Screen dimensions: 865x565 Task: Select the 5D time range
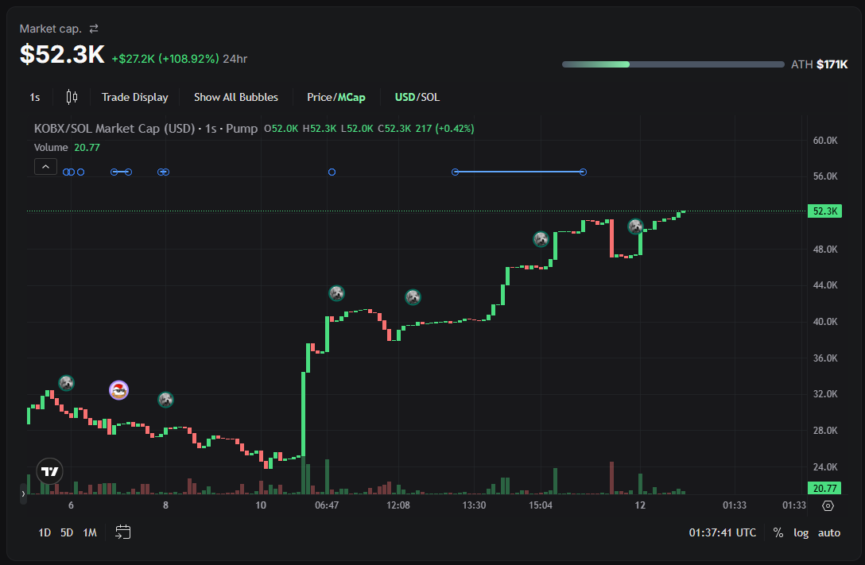(67, 532)
